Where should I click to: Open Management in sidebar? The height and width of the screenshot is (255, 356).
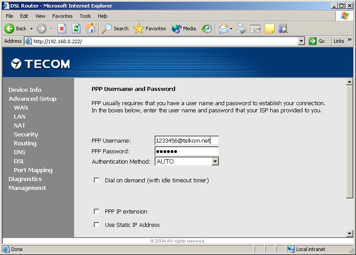point(27,188)
